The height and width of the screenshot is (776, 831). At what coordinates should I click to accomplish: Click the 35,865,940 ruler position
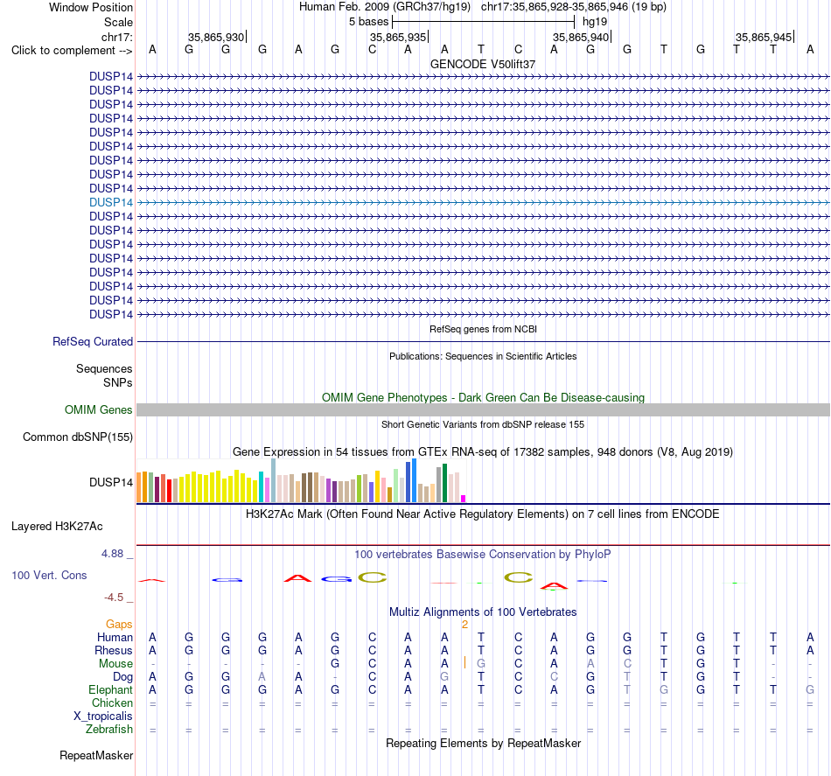(x=581, y=37)
